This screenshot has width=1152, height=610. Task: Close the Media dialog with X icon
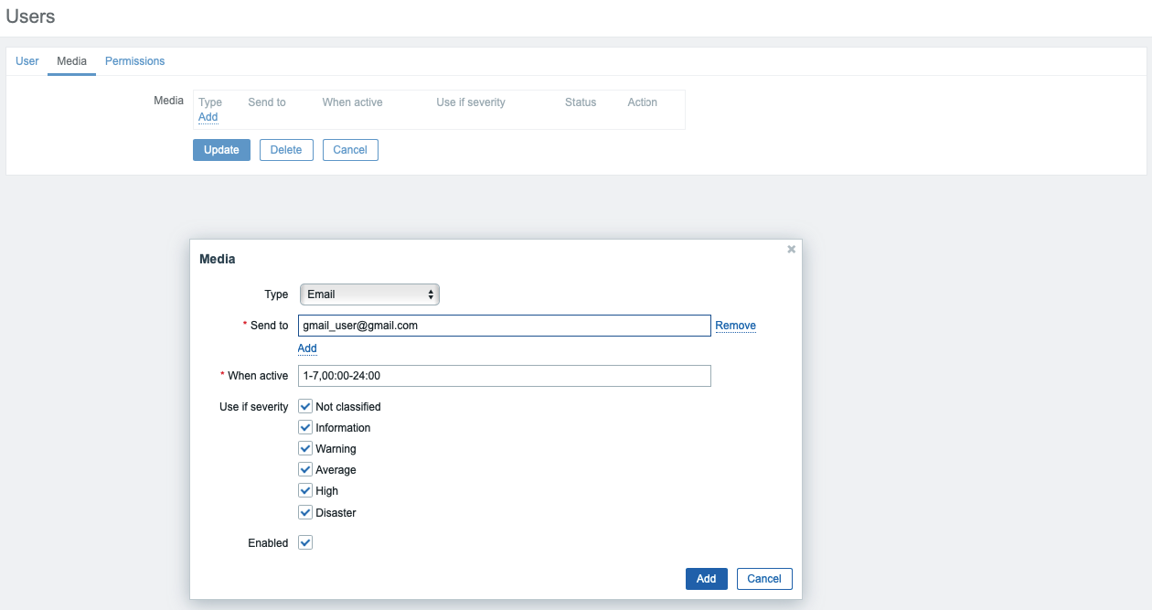click(791, 249)
